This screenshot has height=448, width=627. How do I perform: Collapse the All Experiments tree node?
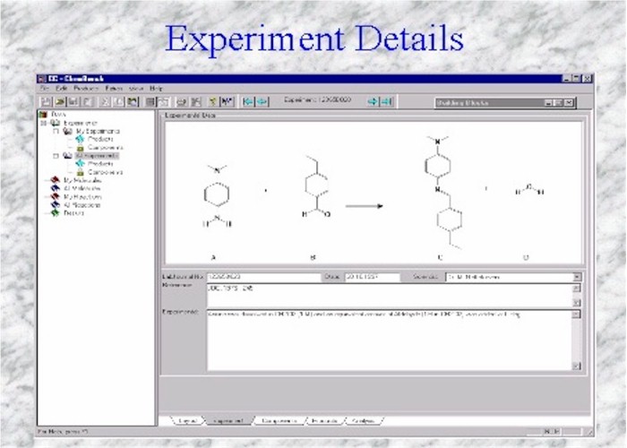pos(56,156)
